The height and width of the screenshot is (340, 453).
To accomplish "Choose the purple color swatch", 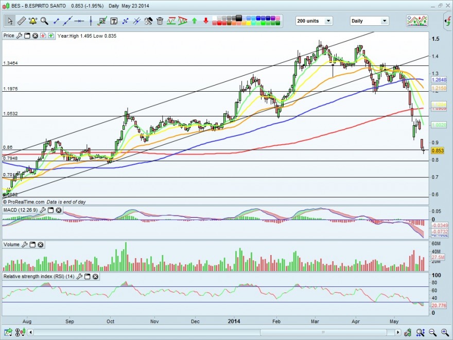I will click(273, 18).
